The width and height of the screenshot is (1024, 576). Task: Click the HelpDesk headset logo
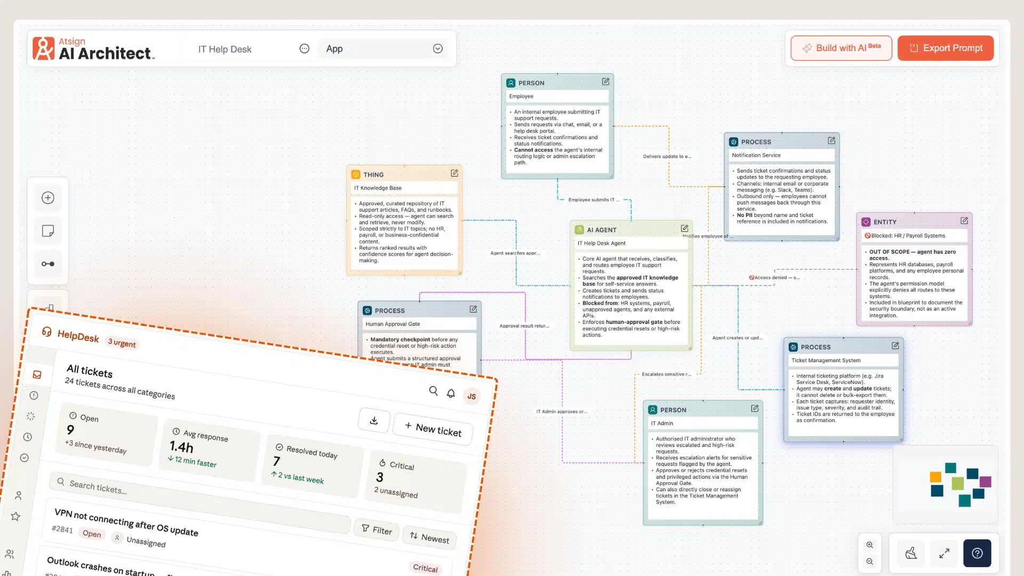(47, 332)
